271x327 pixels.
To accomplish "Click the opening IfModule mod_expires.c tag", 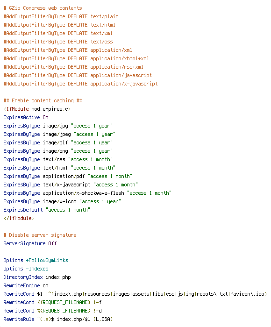I will click(x=37, y=109).
